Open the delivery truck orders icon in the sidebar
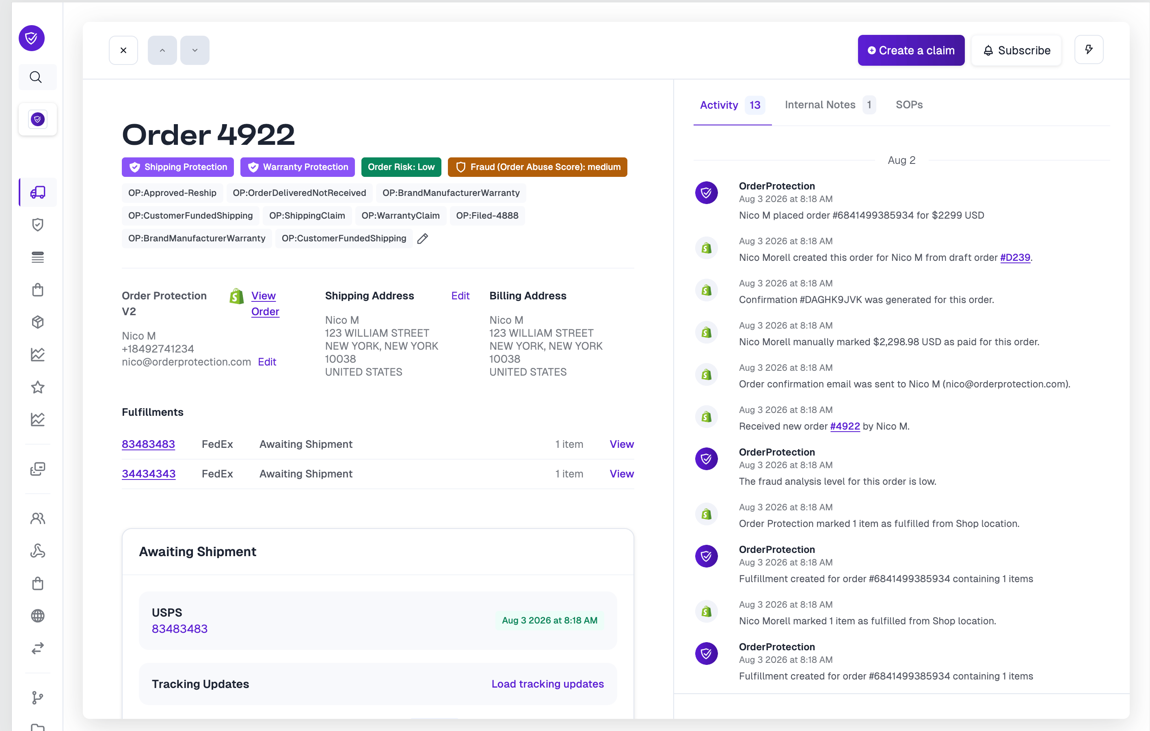The image size is (1150, 731). pos(38,192)
